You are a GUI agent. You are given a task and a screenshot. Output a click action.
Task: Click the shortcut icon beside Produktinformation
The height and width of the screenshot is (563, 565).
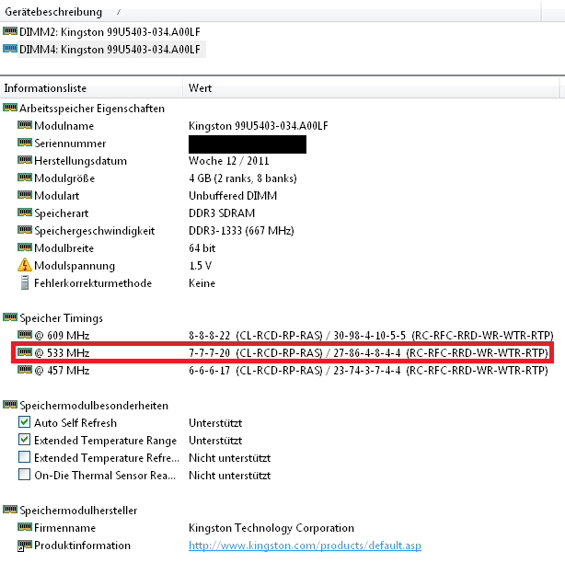(x=25, y=546)
